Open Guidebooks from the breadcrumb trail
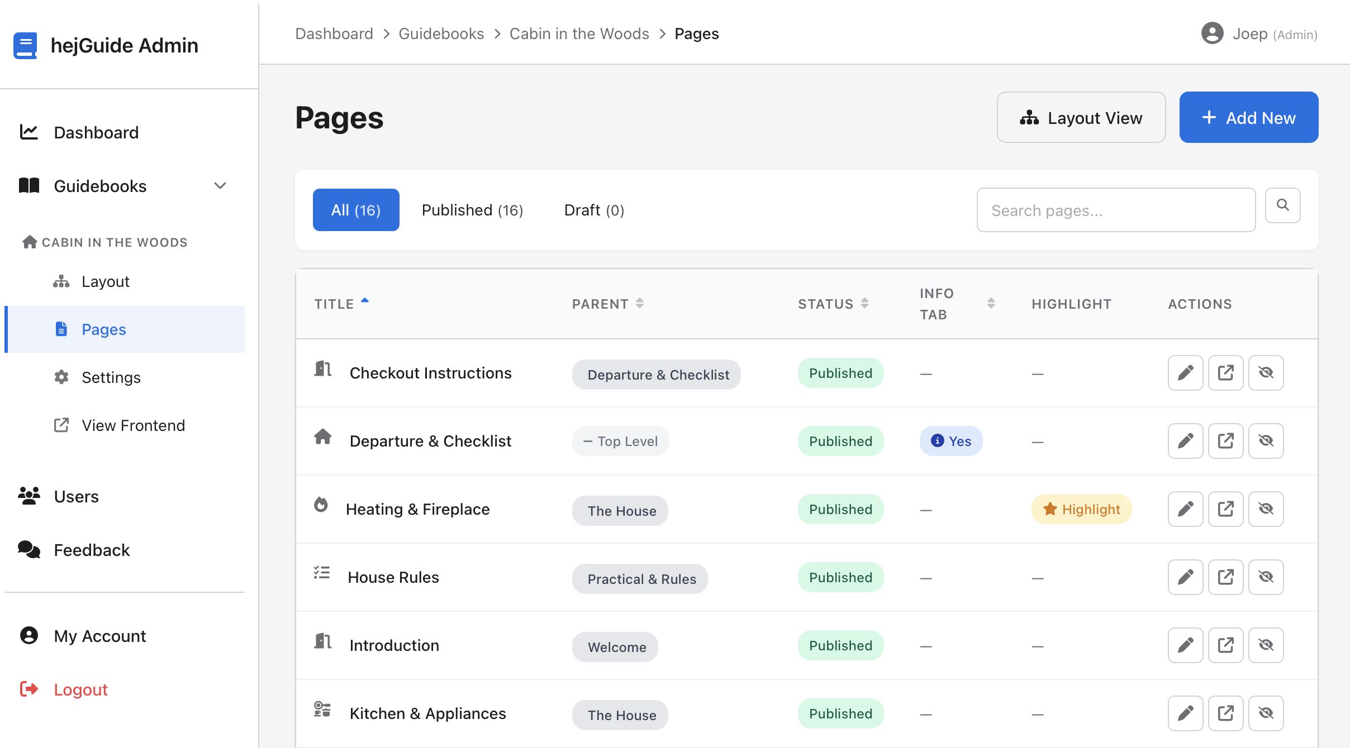Viewport: 1350px width, 748px height. pos(441,33)
